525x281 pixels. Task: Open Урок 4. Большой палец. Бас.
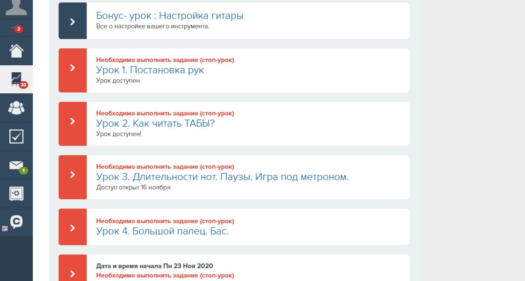162,231
